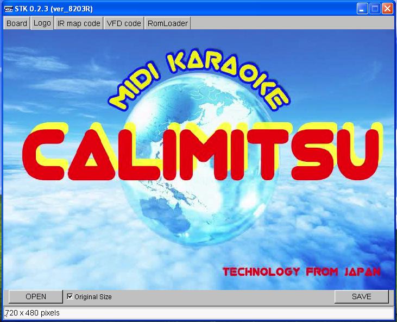This screenshot has height=322, width=397.
Task: Minimize the STK window
Action: 362,9
